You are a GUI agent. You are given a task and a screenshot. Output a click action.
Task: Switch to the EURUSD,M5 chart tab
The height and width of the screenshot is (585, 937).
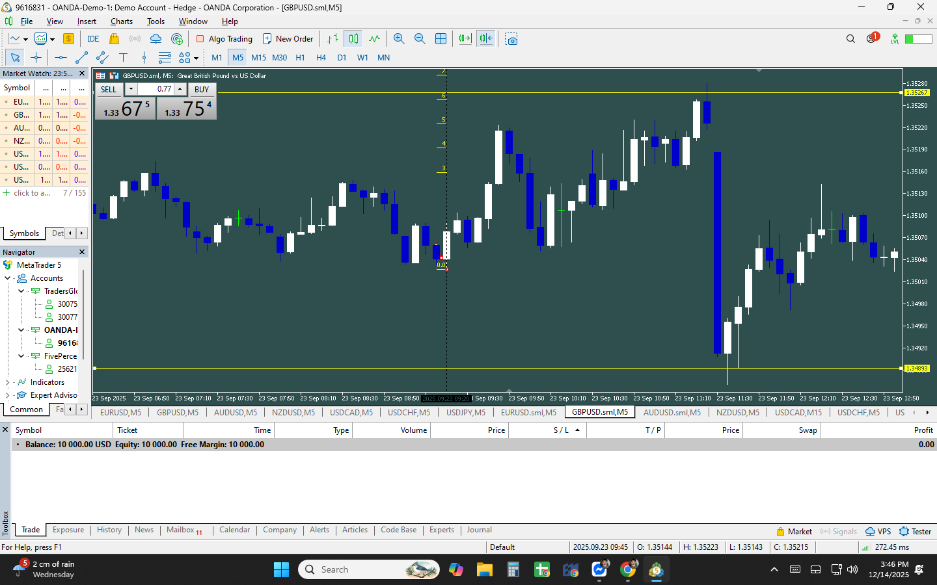(x=120, y=412)
